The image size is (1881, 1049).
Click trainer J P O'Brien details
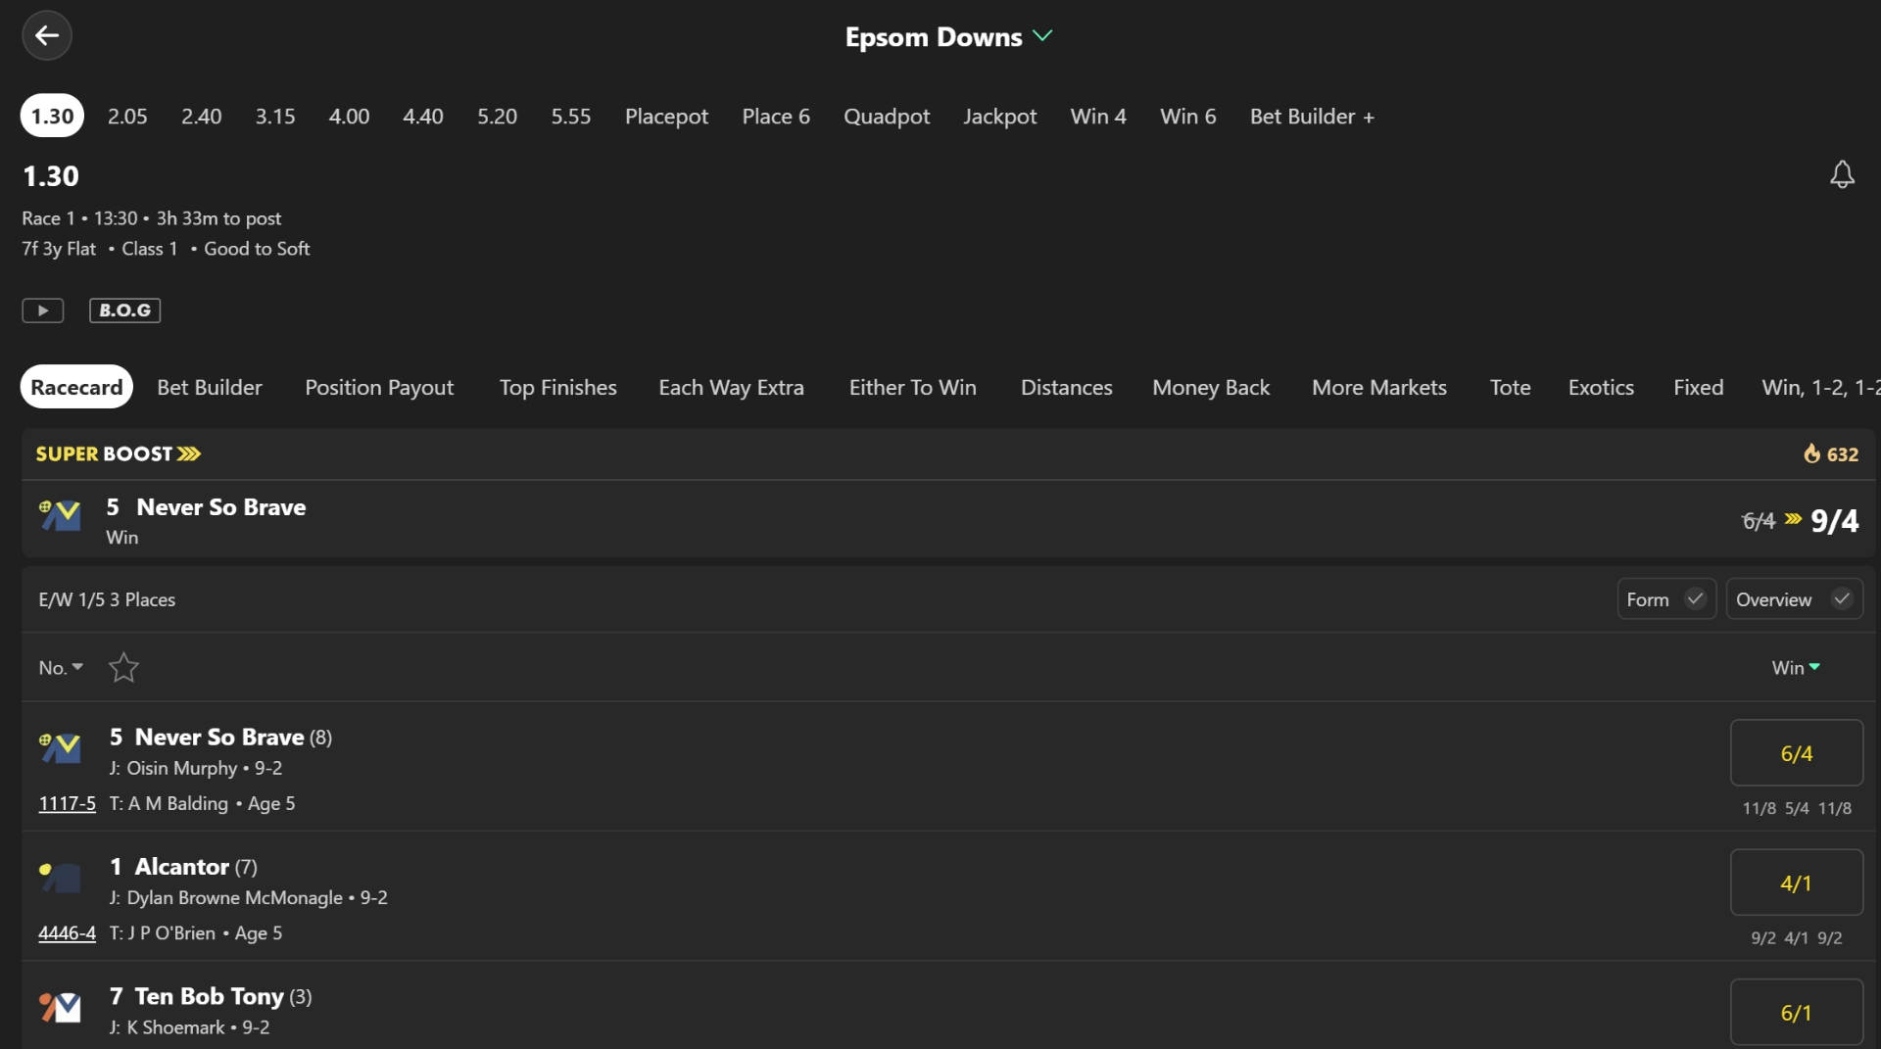(171, 932)
